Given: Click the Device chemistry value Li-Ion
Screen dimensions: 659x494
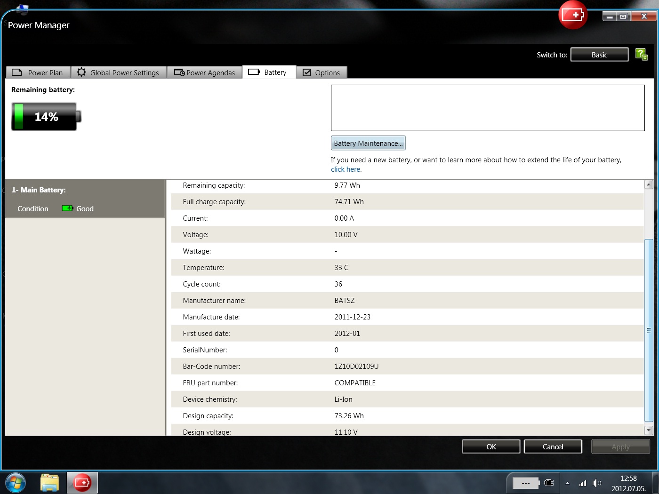Looking at the screenshot, I should click(x=344, y=399).
